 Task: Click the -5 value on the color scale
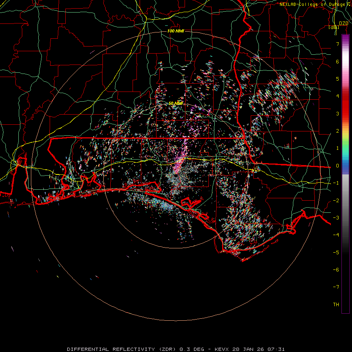pos(336,253)
